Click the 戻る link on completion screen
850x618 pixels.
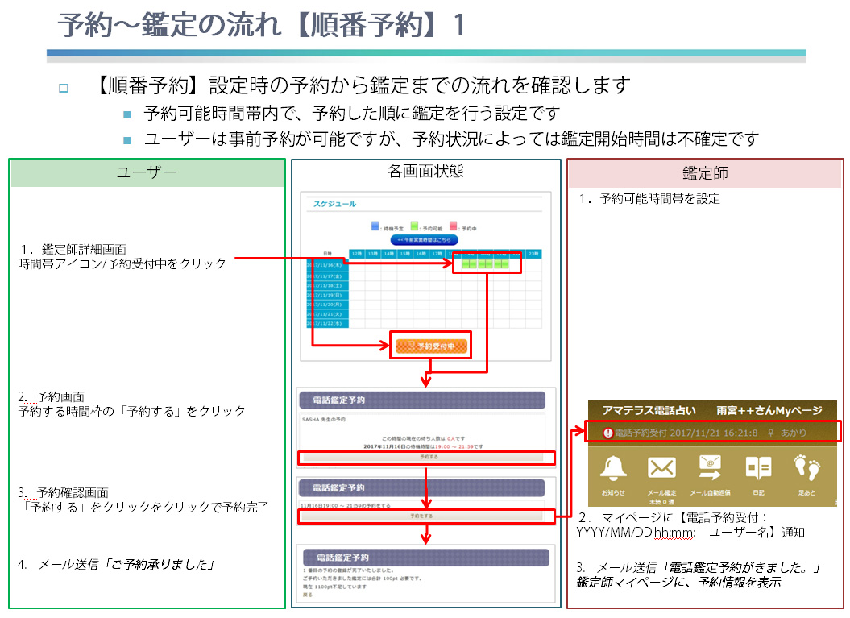[308, 595]
